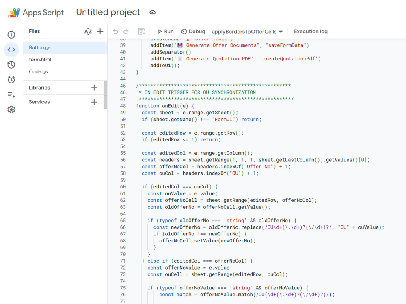Click 'offerNoCell.setValue(newOfferNo);' line
The height and width of the screenshot is (304, 406).
tap(207, 241)
